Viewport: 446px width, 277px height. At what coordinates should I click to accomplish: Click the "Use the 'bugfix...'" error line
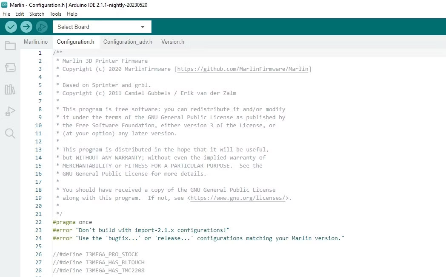coord(198,238)
